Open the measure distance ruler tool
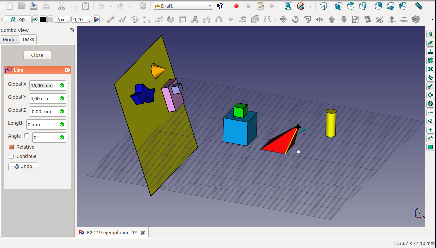The image size is (436, 248). (x=418, y=6)
